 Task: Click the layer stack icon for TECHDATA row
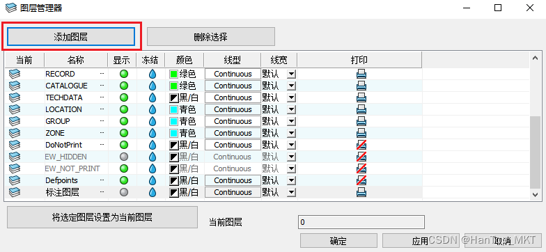[15, 97]
